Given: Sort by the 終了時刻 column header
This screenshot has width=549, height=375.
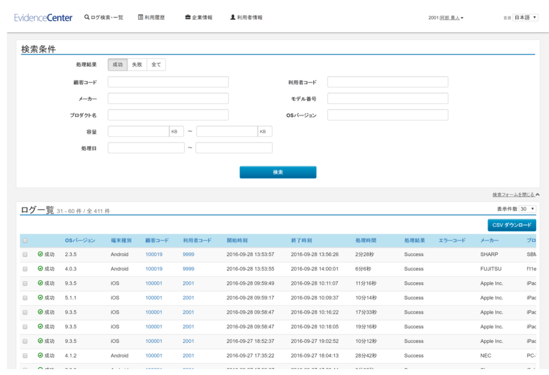Looking at the screenshot, I should point(301,241).
